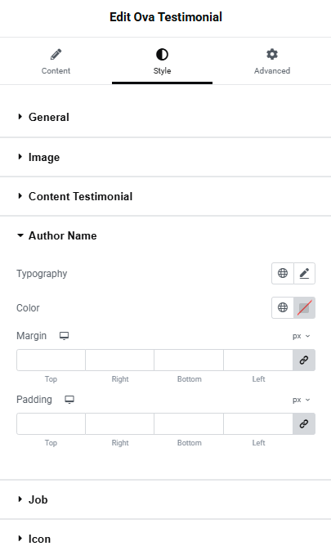Open the Padding px unit dropdown
The width and height of the screenshot is (331, 555).
(x=302, y=400)
